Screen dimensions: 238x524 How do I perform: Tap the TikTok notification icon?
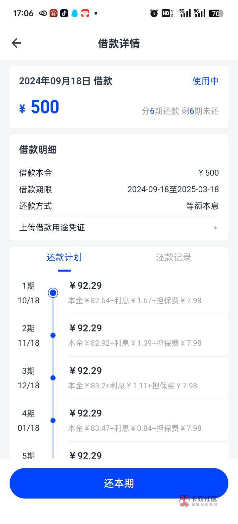pos(64,13)
